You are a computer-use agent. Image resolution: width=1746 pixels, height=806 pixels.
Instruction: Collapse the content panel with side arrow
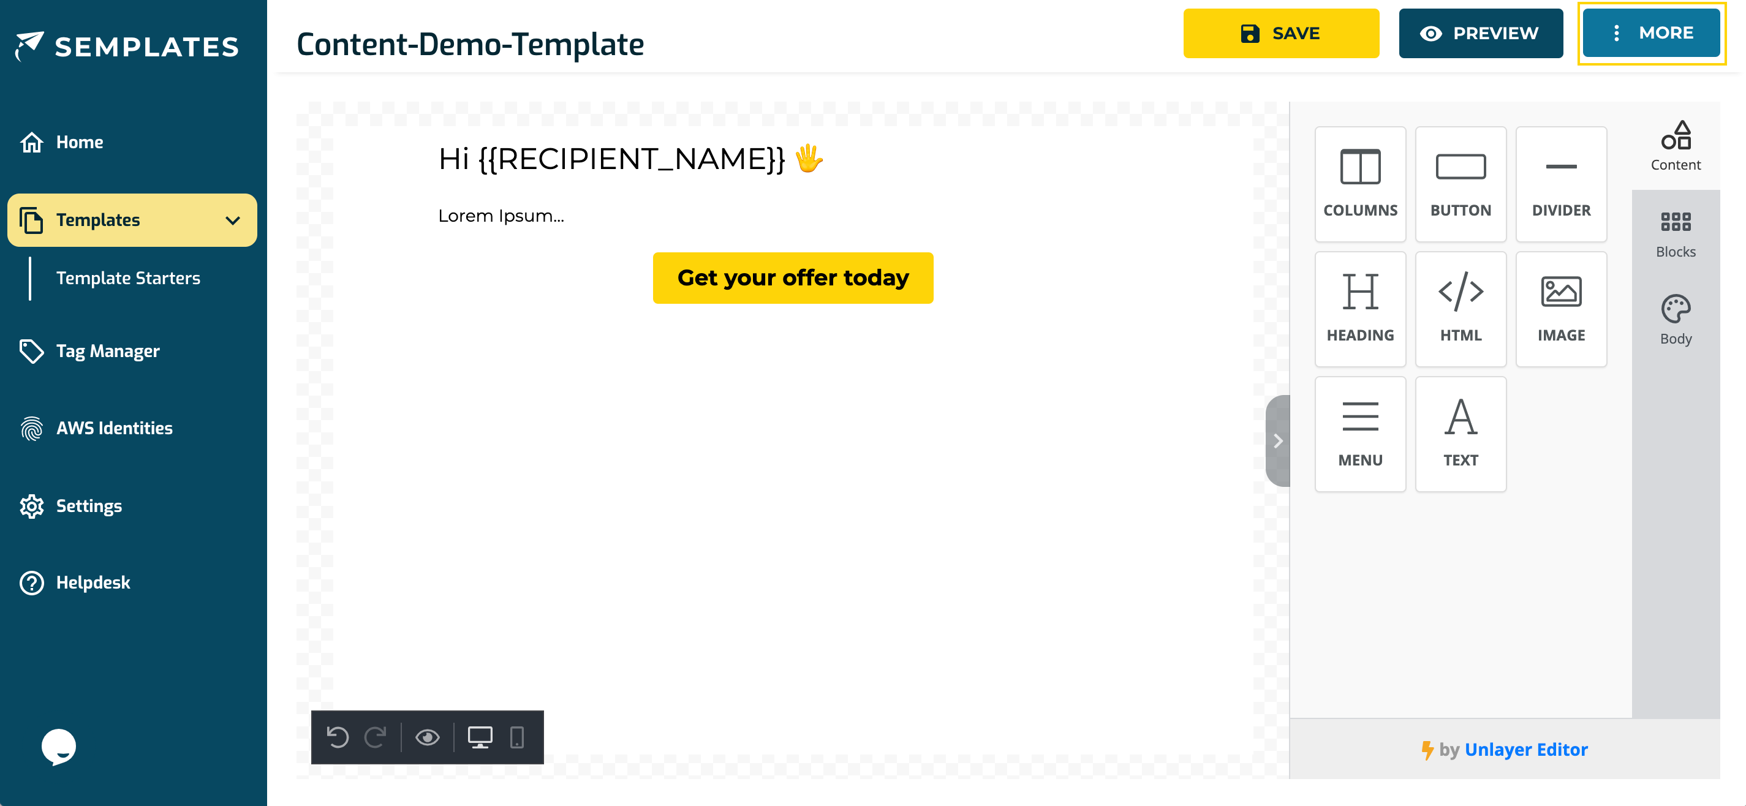(x=1279, y=440)
